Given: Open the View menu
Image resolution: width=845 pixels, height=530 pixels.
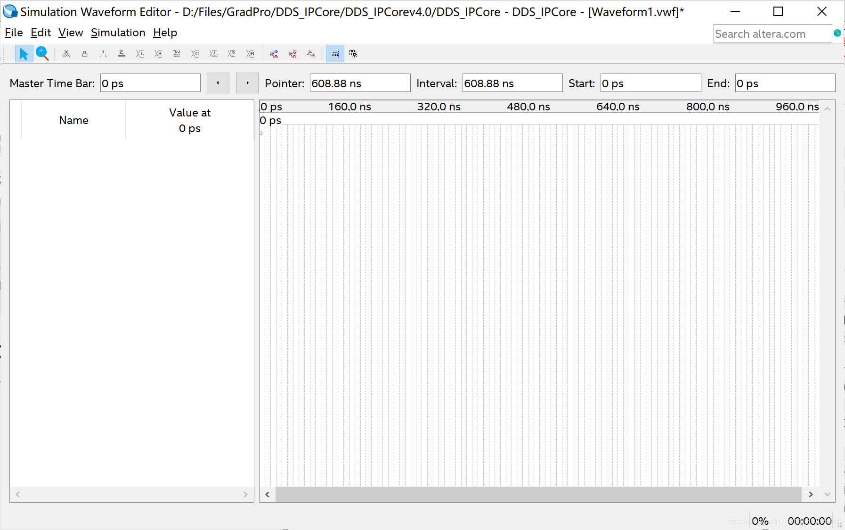Looking at the screenshot, I should (71, 33).
